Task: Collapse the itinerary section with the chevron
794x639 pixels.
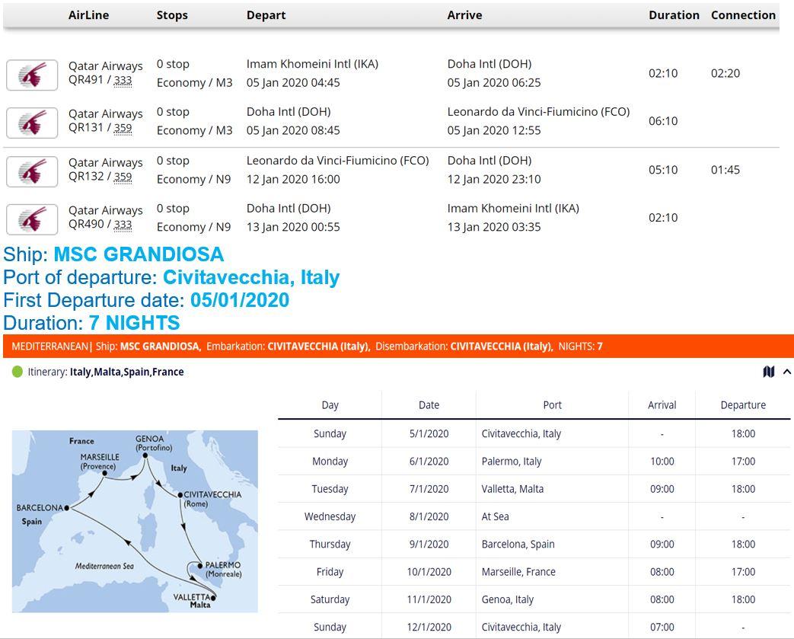Action: (x=786, y=372)
